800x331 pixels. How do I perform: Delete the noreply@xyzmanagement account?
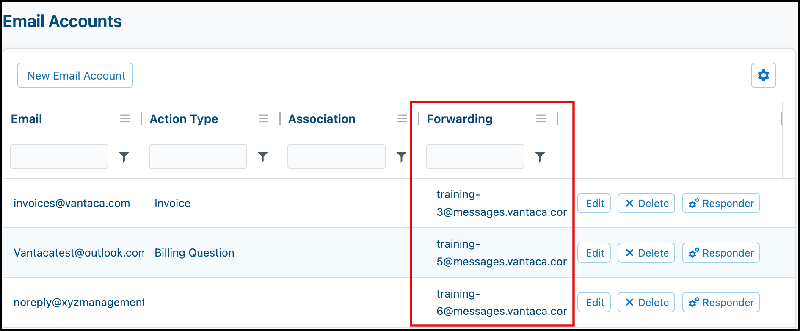coord(646,302)
